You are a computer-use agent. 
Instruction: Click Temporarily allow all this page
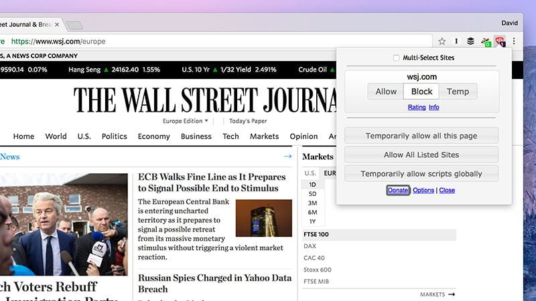click(x=421, y=136)
